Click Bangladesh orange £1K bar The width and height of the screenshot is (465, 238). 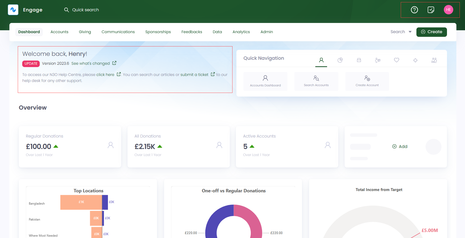pos(81,202)
